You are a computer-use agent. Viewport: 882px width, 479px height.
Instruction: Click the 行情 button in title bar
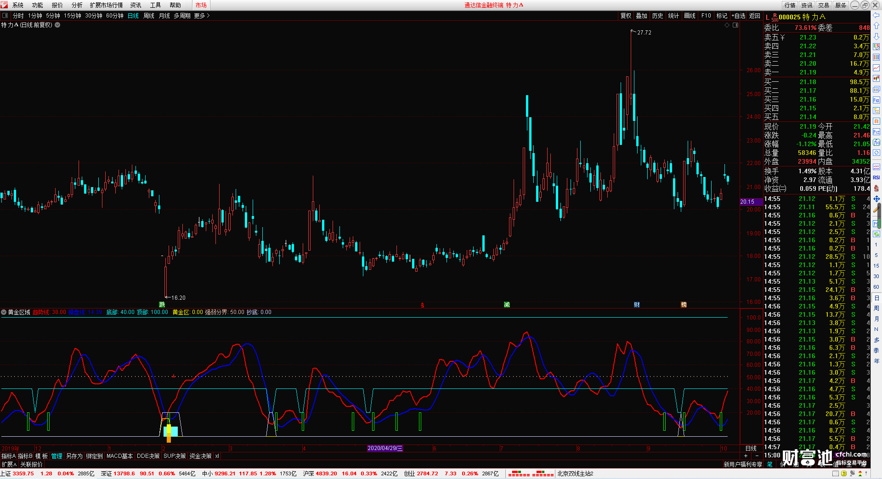coord(790,5)
